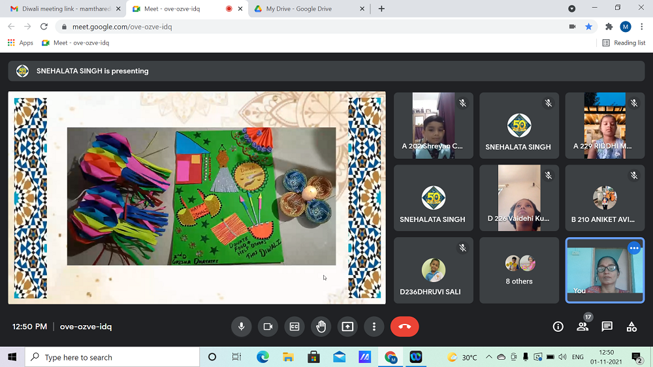Raise hand in the meeting
The width and height of the screenshot is (653, 367).
pos(321,327)
